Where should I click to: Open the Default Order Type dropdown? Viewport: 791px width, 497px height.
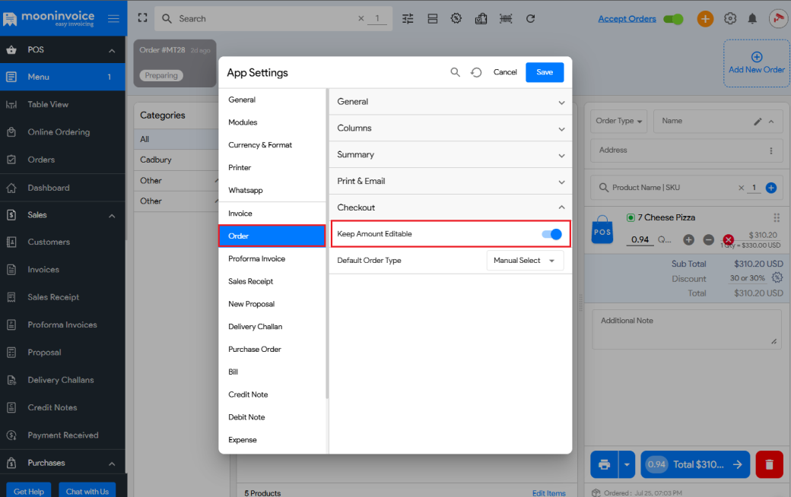525,261
